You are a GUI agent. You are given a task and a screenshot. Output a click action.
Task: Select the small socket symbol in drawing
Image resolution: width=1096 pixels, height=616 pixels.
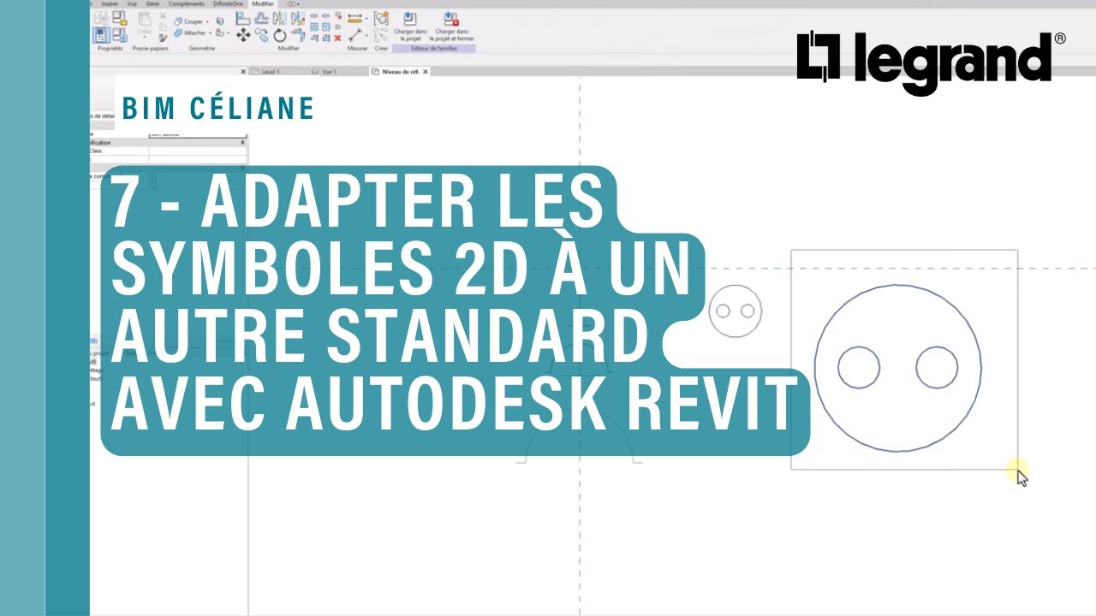tap(736, 311)
